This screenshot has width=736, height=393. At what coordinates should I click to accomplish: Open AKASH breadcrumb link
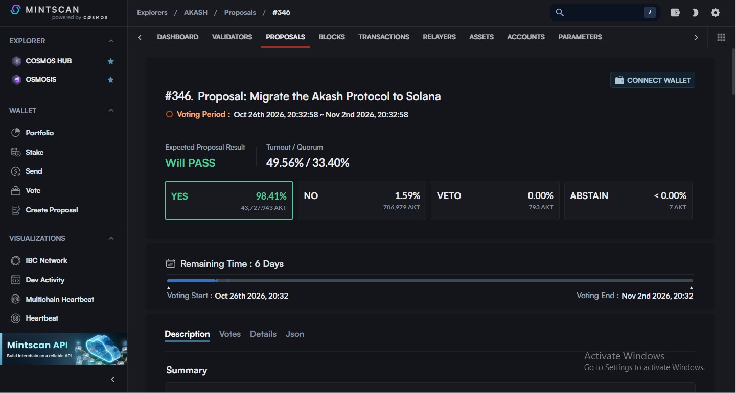pos(196,12)
